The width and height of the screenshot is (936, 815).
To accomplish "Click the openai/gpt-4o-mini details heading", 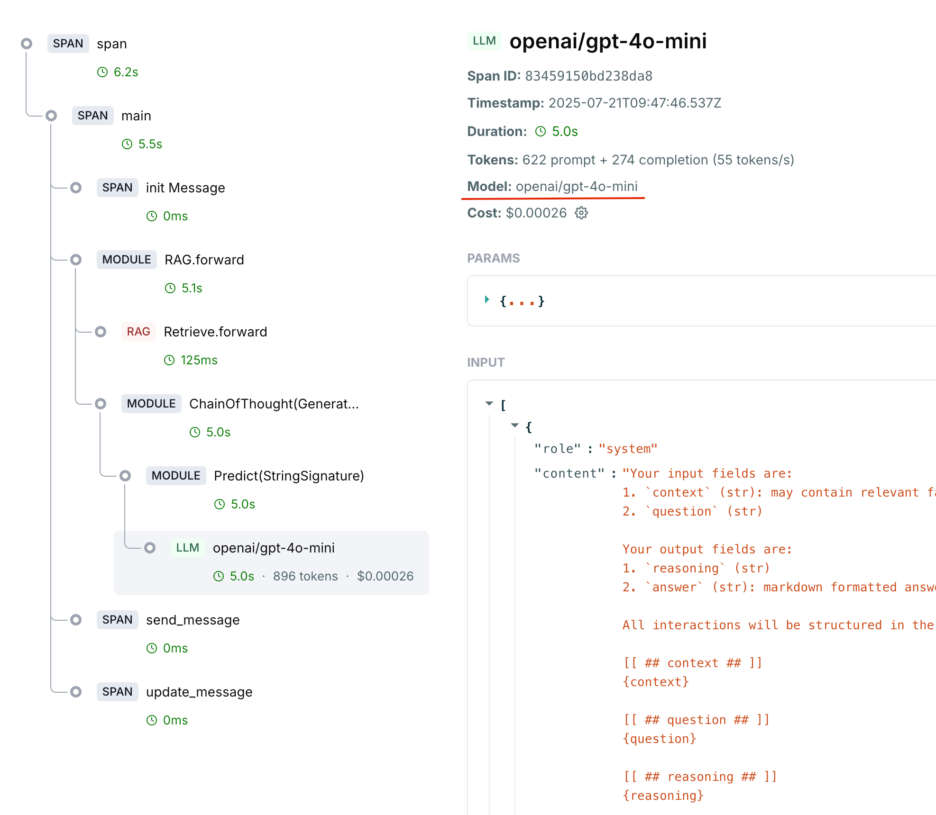I will coord(608,41).
